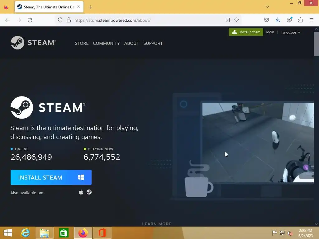Image resolution: width=319 pixels, height=239 pixels.
Task: Click the page vertical scrollbar thumb
Action: [x=316, y=44]
